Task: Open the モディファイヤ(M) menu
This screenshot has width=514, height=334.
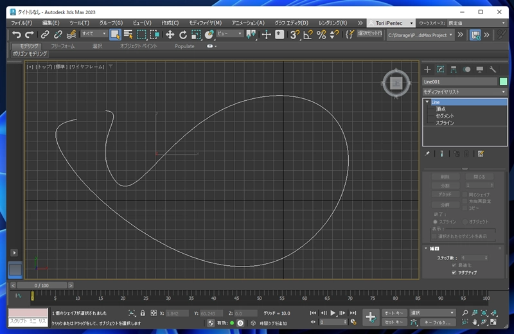Action: click(x=205, y=23)
